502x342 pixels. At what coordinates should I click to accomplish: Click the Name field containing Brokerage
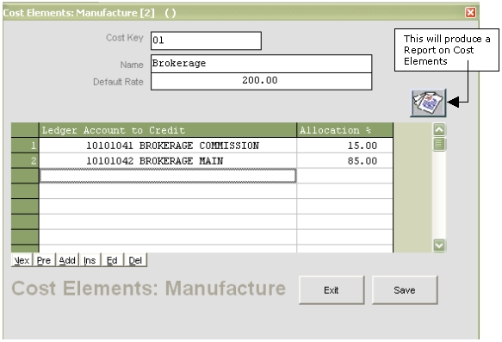pos(261,64)
